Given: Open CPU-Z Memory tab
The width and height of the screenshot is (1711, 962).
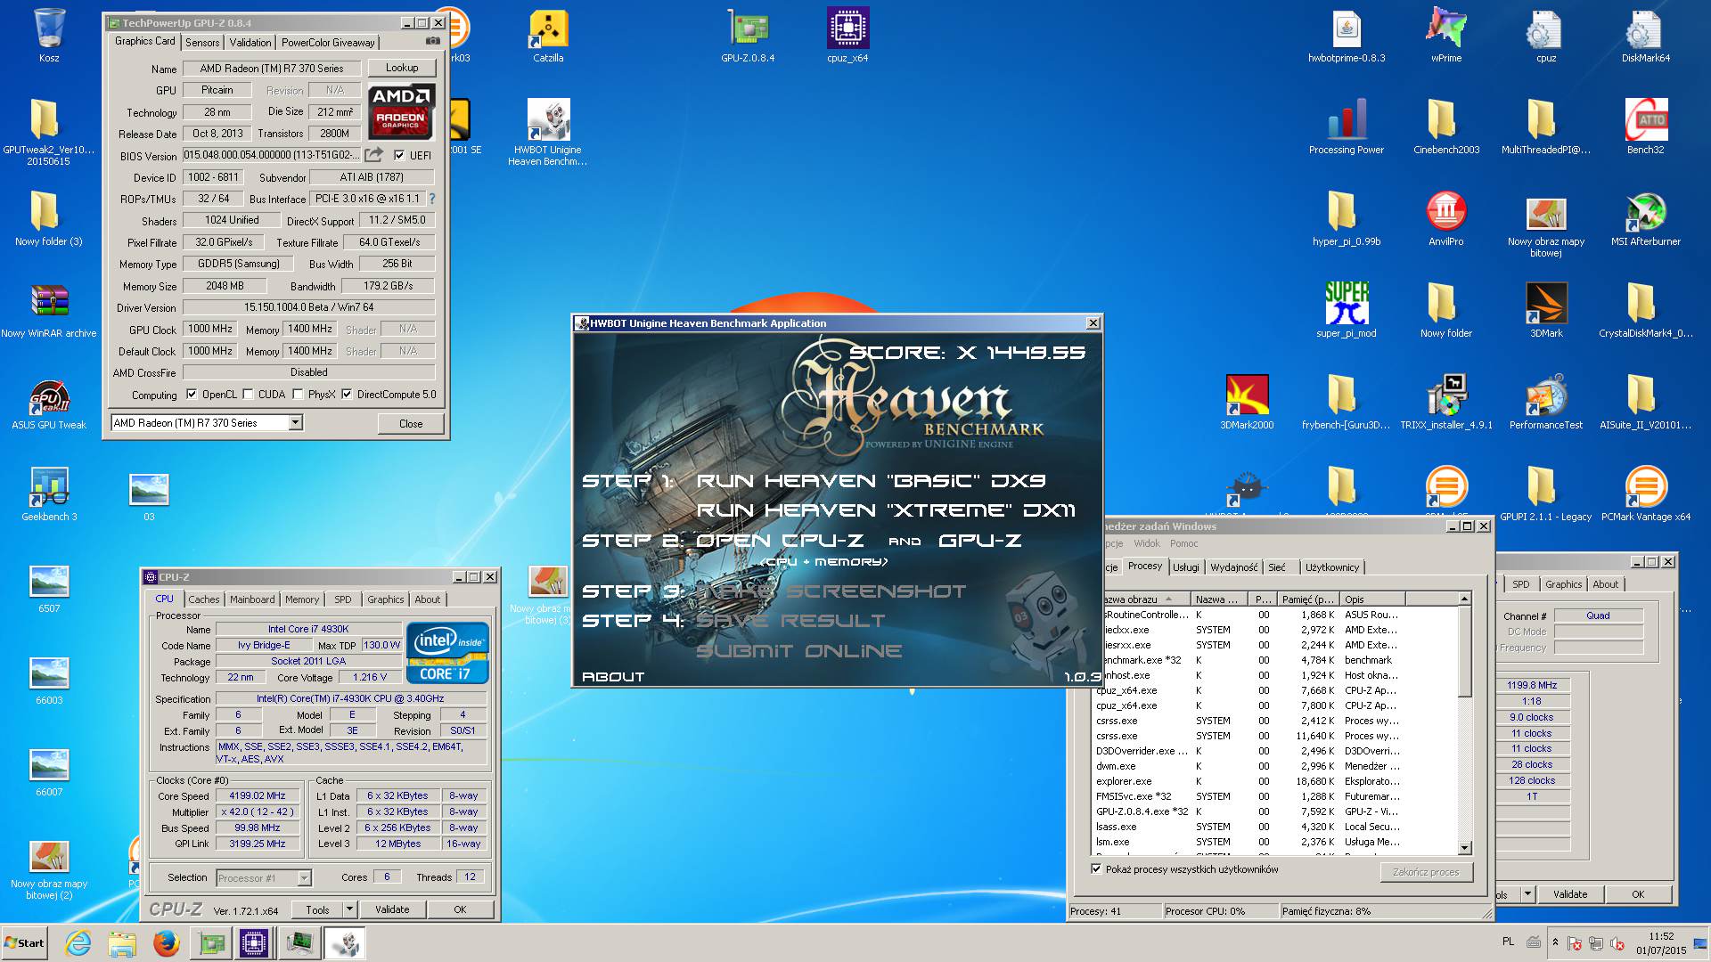Looking at the screenshot, I should pyautogui.click(x=302, y=599).
